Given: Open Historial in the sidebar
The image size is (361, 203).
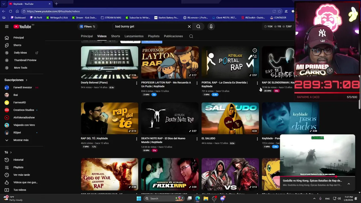Looking at the screenshot, I should [18, 160].
